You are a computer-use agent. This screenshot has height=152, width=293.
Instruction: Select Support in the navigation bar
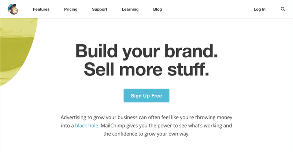(100, 10)
